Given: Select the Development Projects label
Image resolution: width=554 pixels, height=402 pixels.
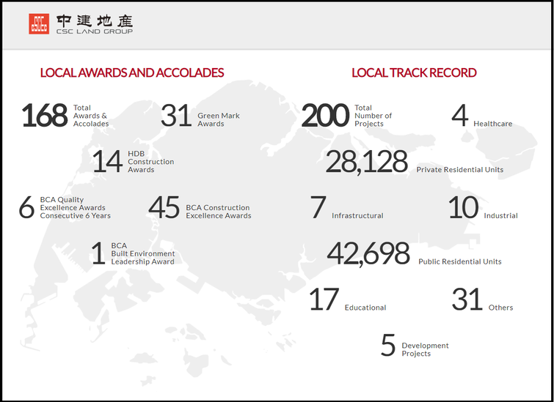Looking at the screenshot, I should click(x=425, y=349).
